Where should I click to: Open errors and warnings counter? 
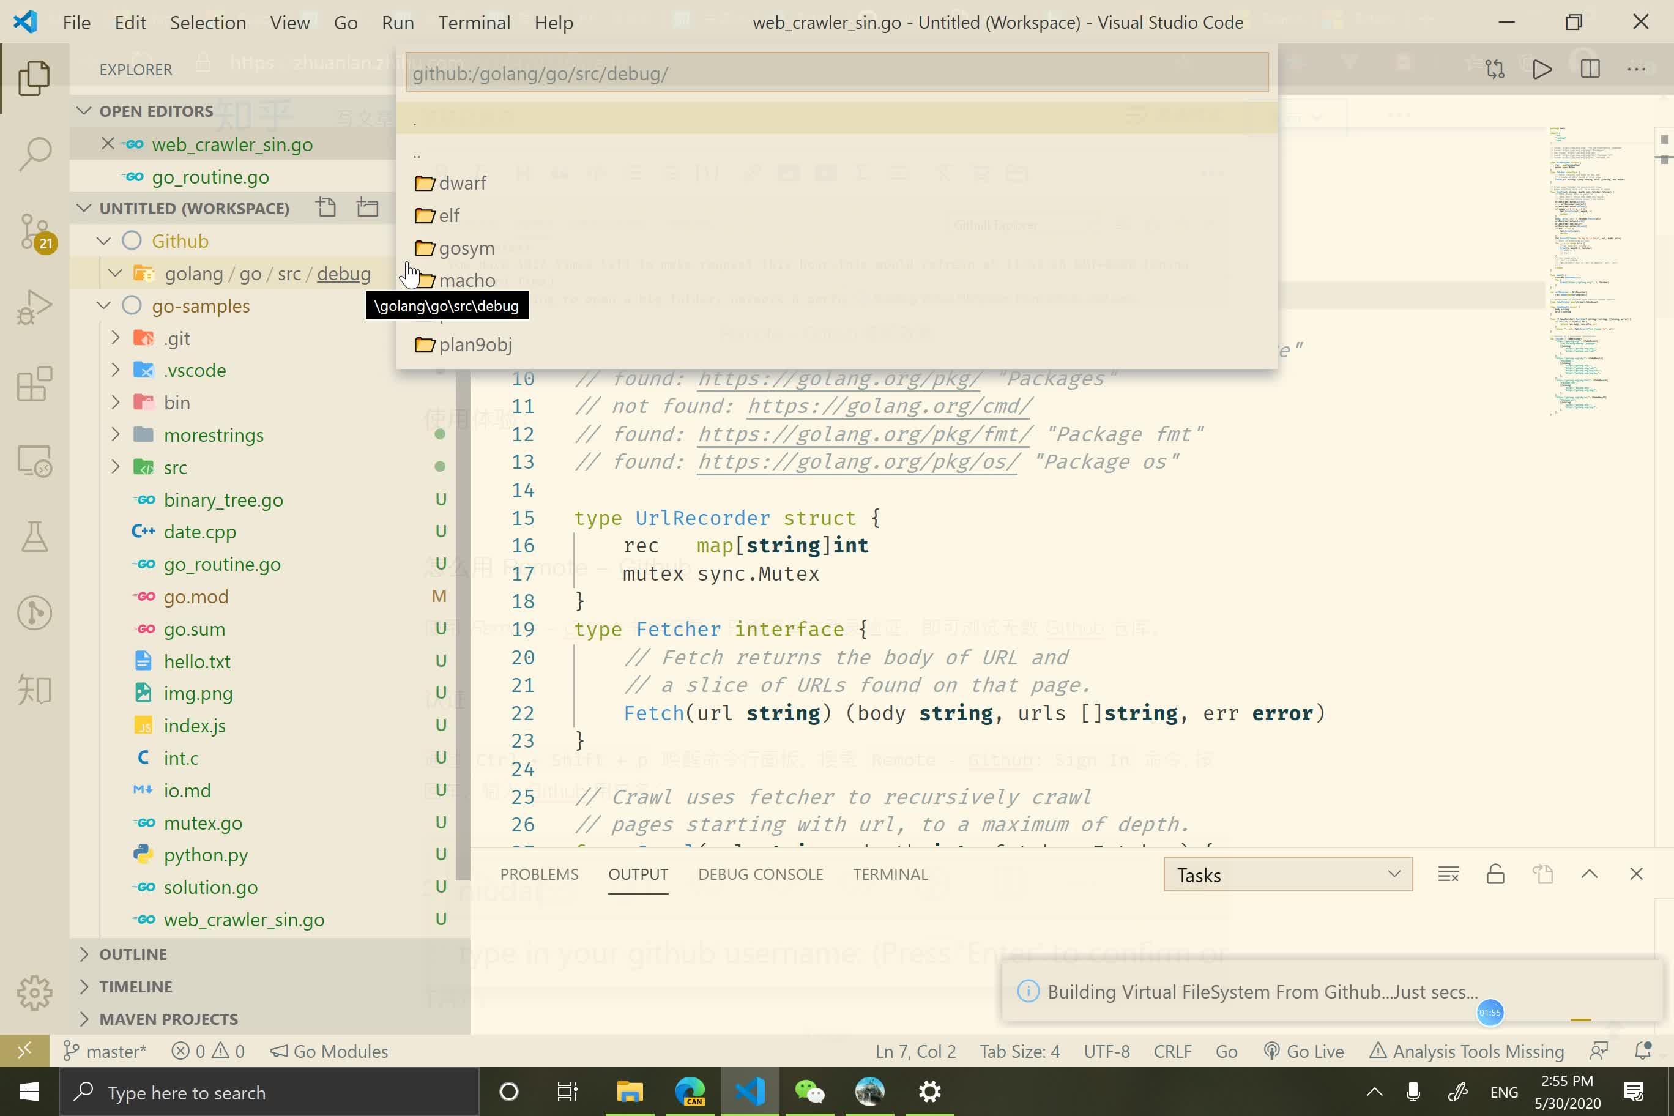[x=208, y=1051]
